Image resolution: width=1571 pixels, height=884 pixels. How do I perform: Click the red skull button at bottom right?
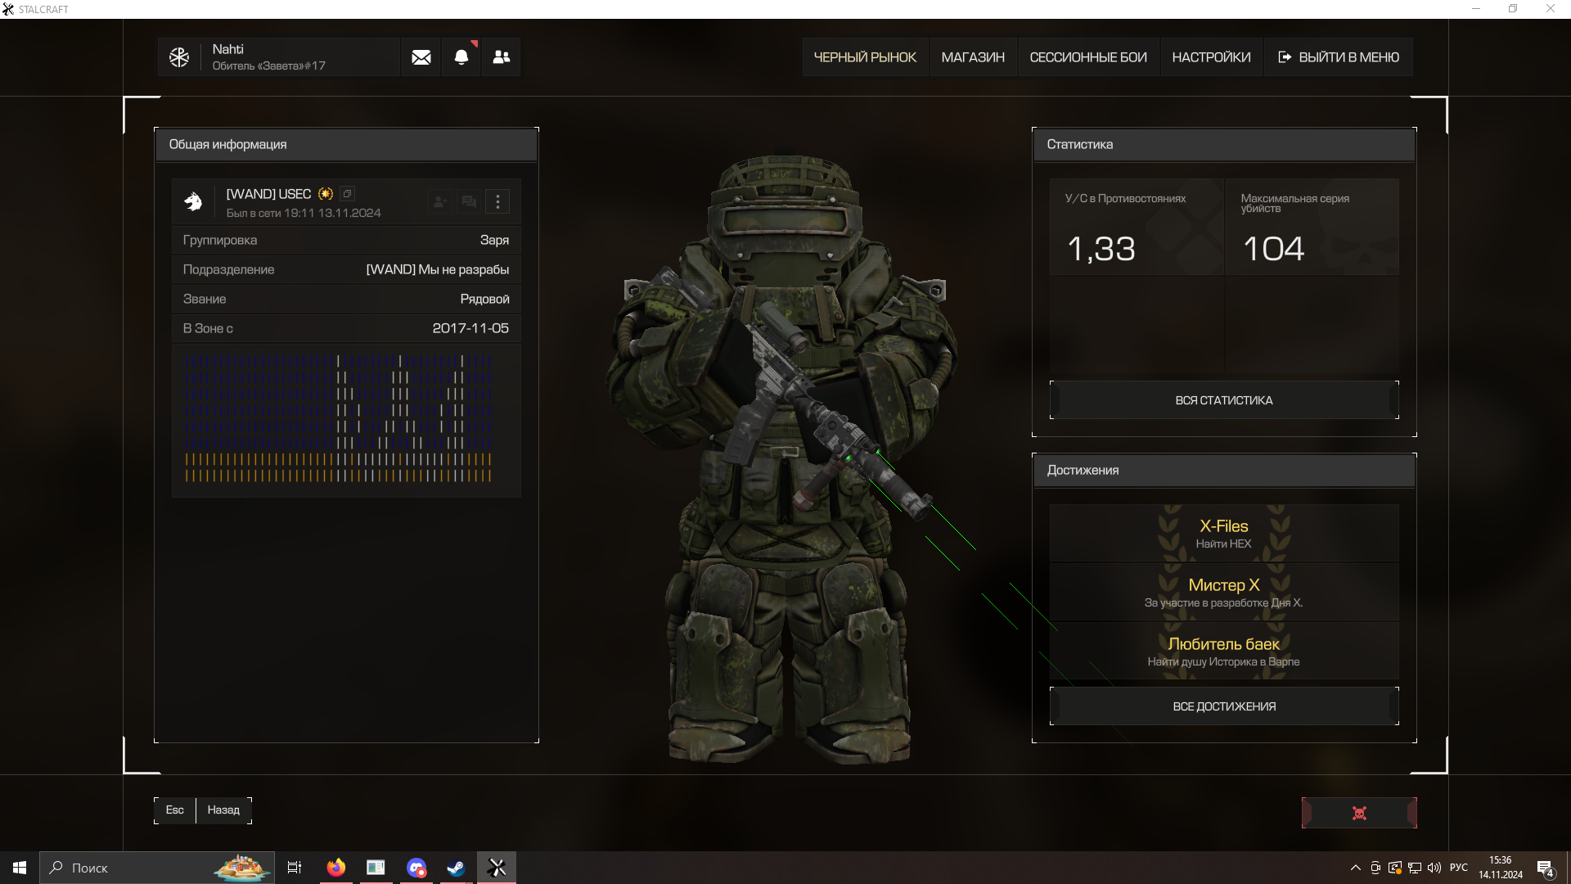tap(1359, 813)
